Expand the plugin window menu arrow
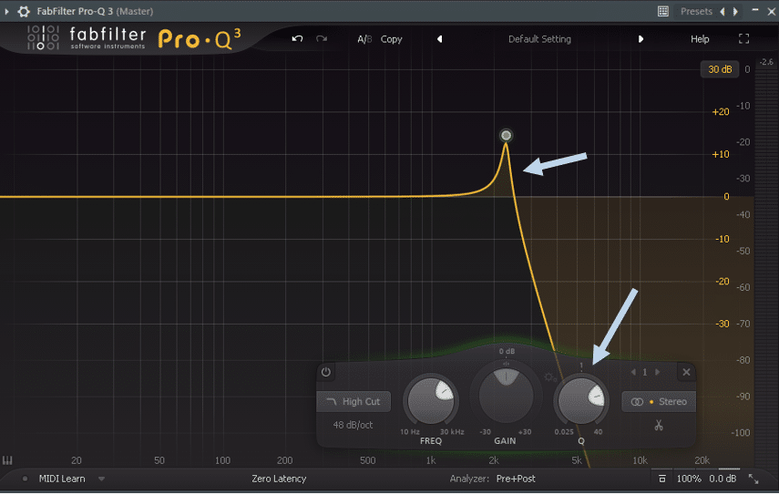Screen dimensions: 779x495 [6, 11]
